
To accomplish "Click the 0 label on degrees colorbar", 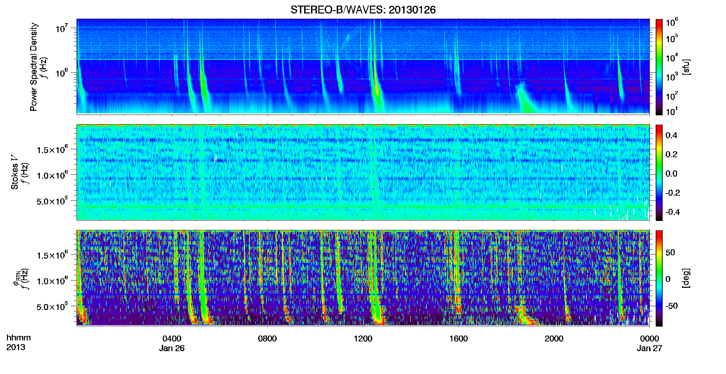I will click(668, 279).
